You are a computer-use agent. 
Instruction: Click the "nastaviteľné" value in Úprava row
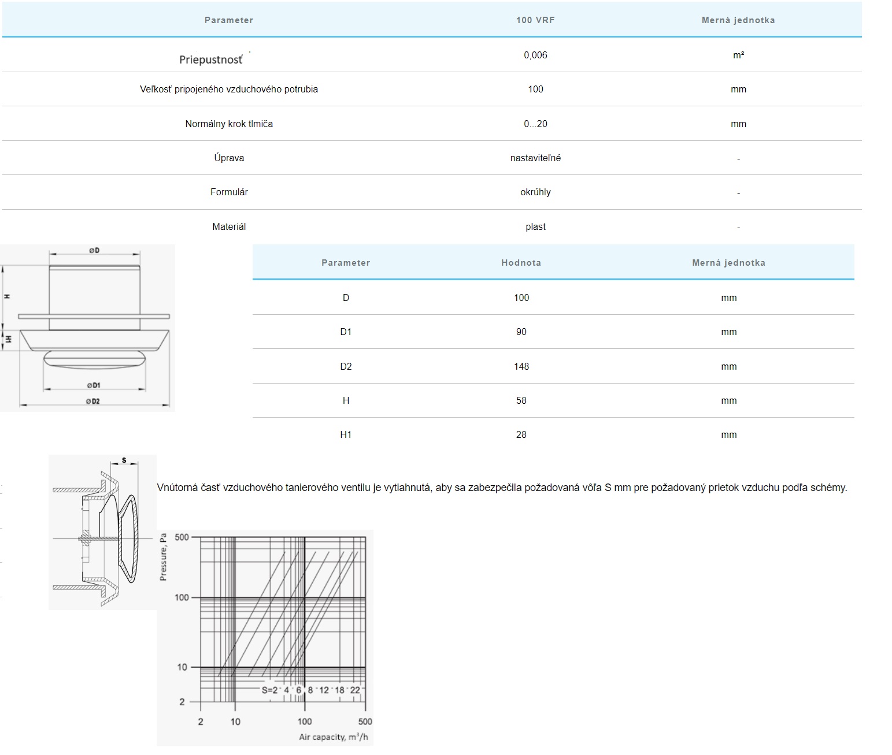pyautogui.click(x=535, y=158)
